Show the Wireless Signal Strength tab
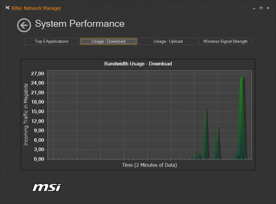Viewport: 276px width, 204px height. [225, 41]
